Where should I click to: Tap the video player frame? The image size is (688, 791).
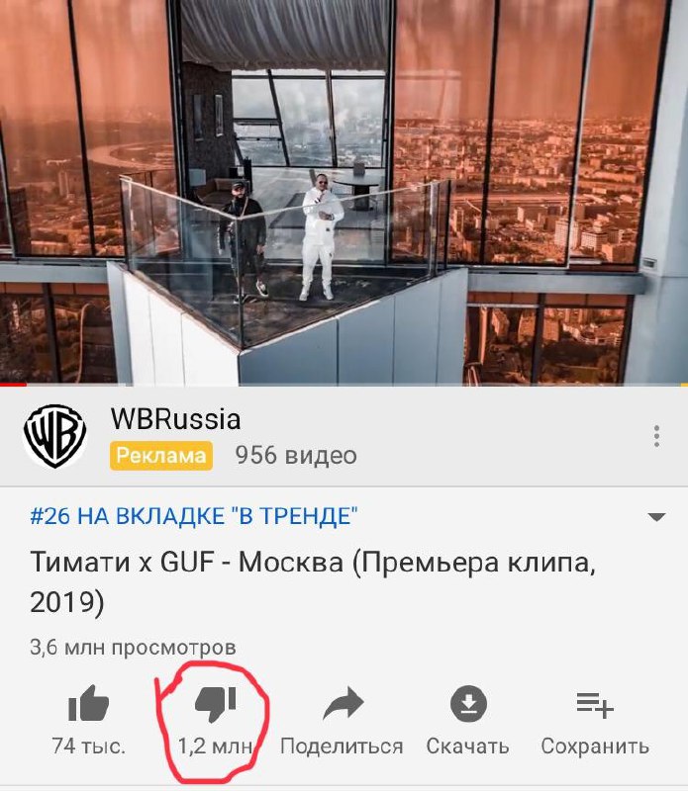[344, 192]
